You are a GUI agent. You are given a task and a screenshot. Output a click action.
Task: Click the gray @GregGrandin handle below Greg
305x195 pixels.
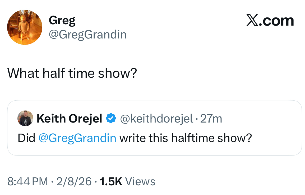(87, 35)
